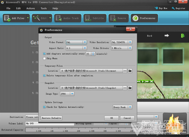Click the Destination input field
The image size is (189, 137).
point(32,117)
